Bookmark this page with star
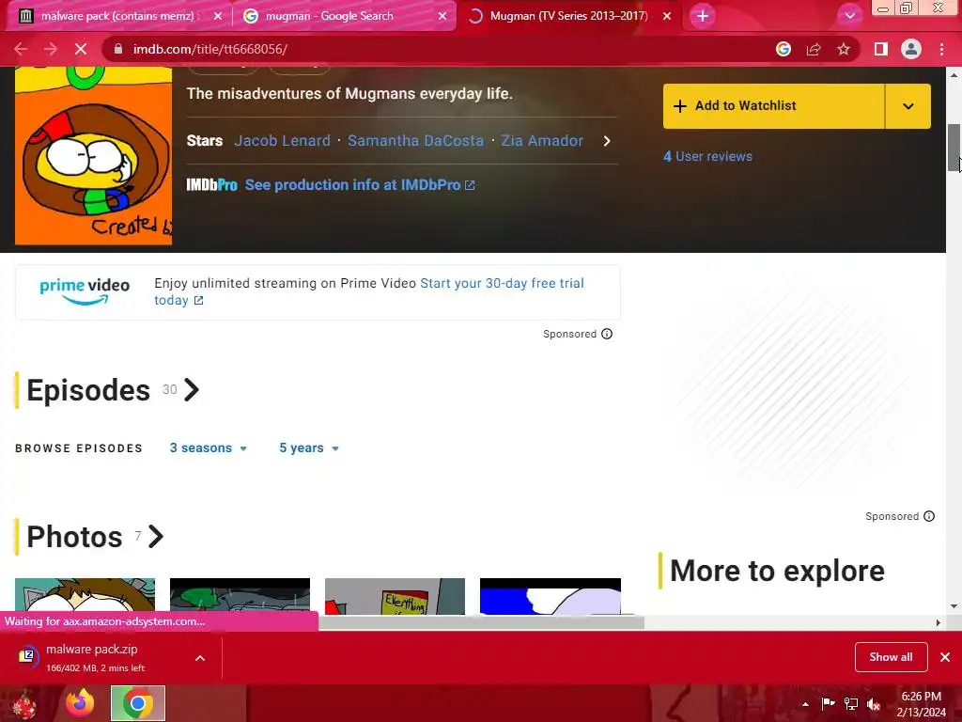 click(x=844, y=49)
